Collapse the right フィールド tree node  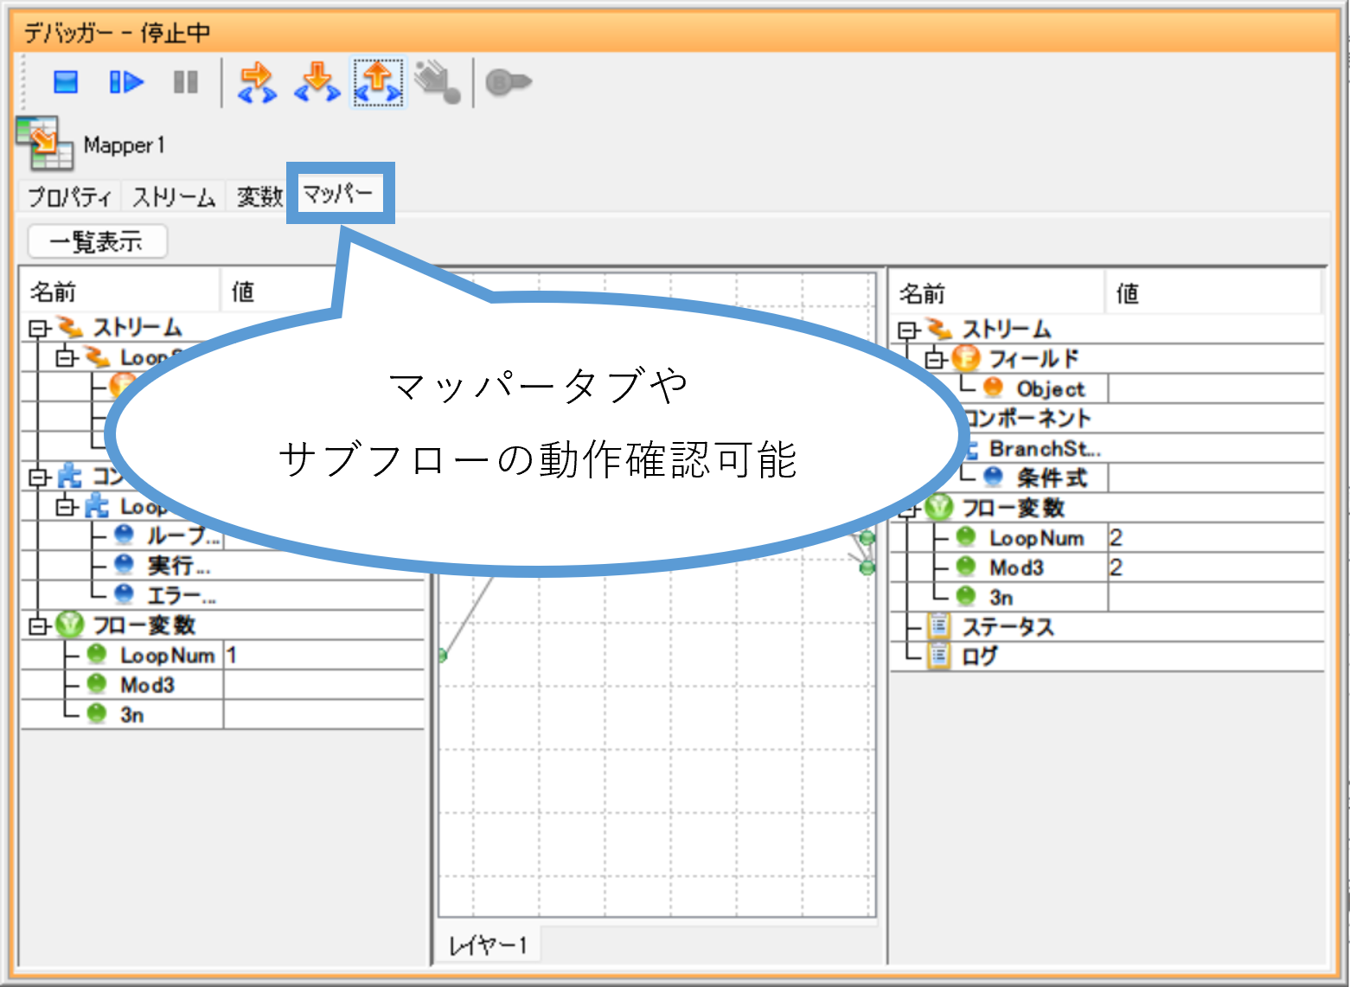tap(935, 359)
